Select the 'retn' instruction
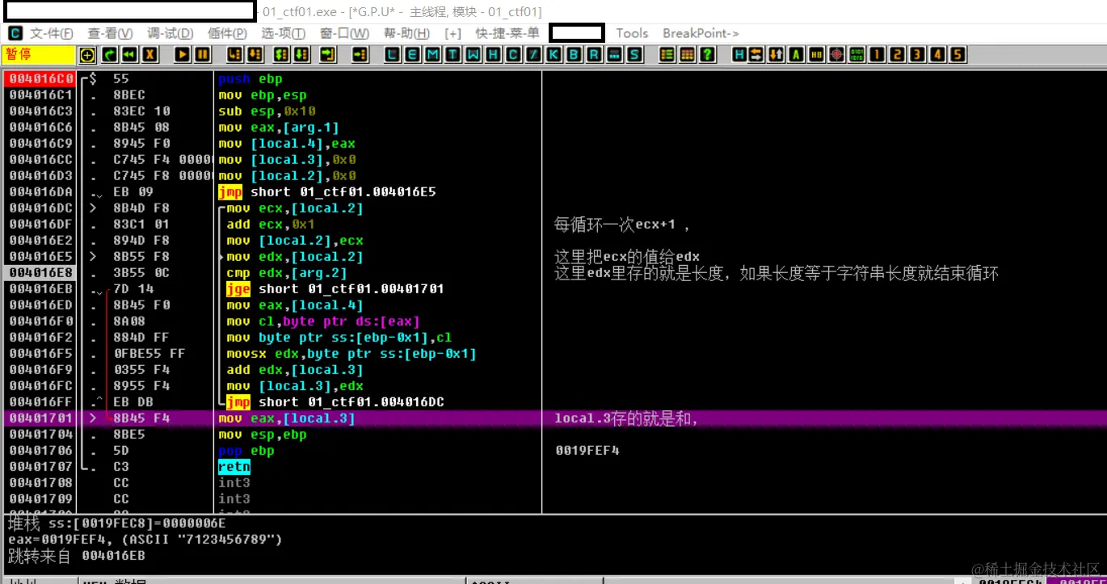This screenshot has width=1107, height=584. 234,467
